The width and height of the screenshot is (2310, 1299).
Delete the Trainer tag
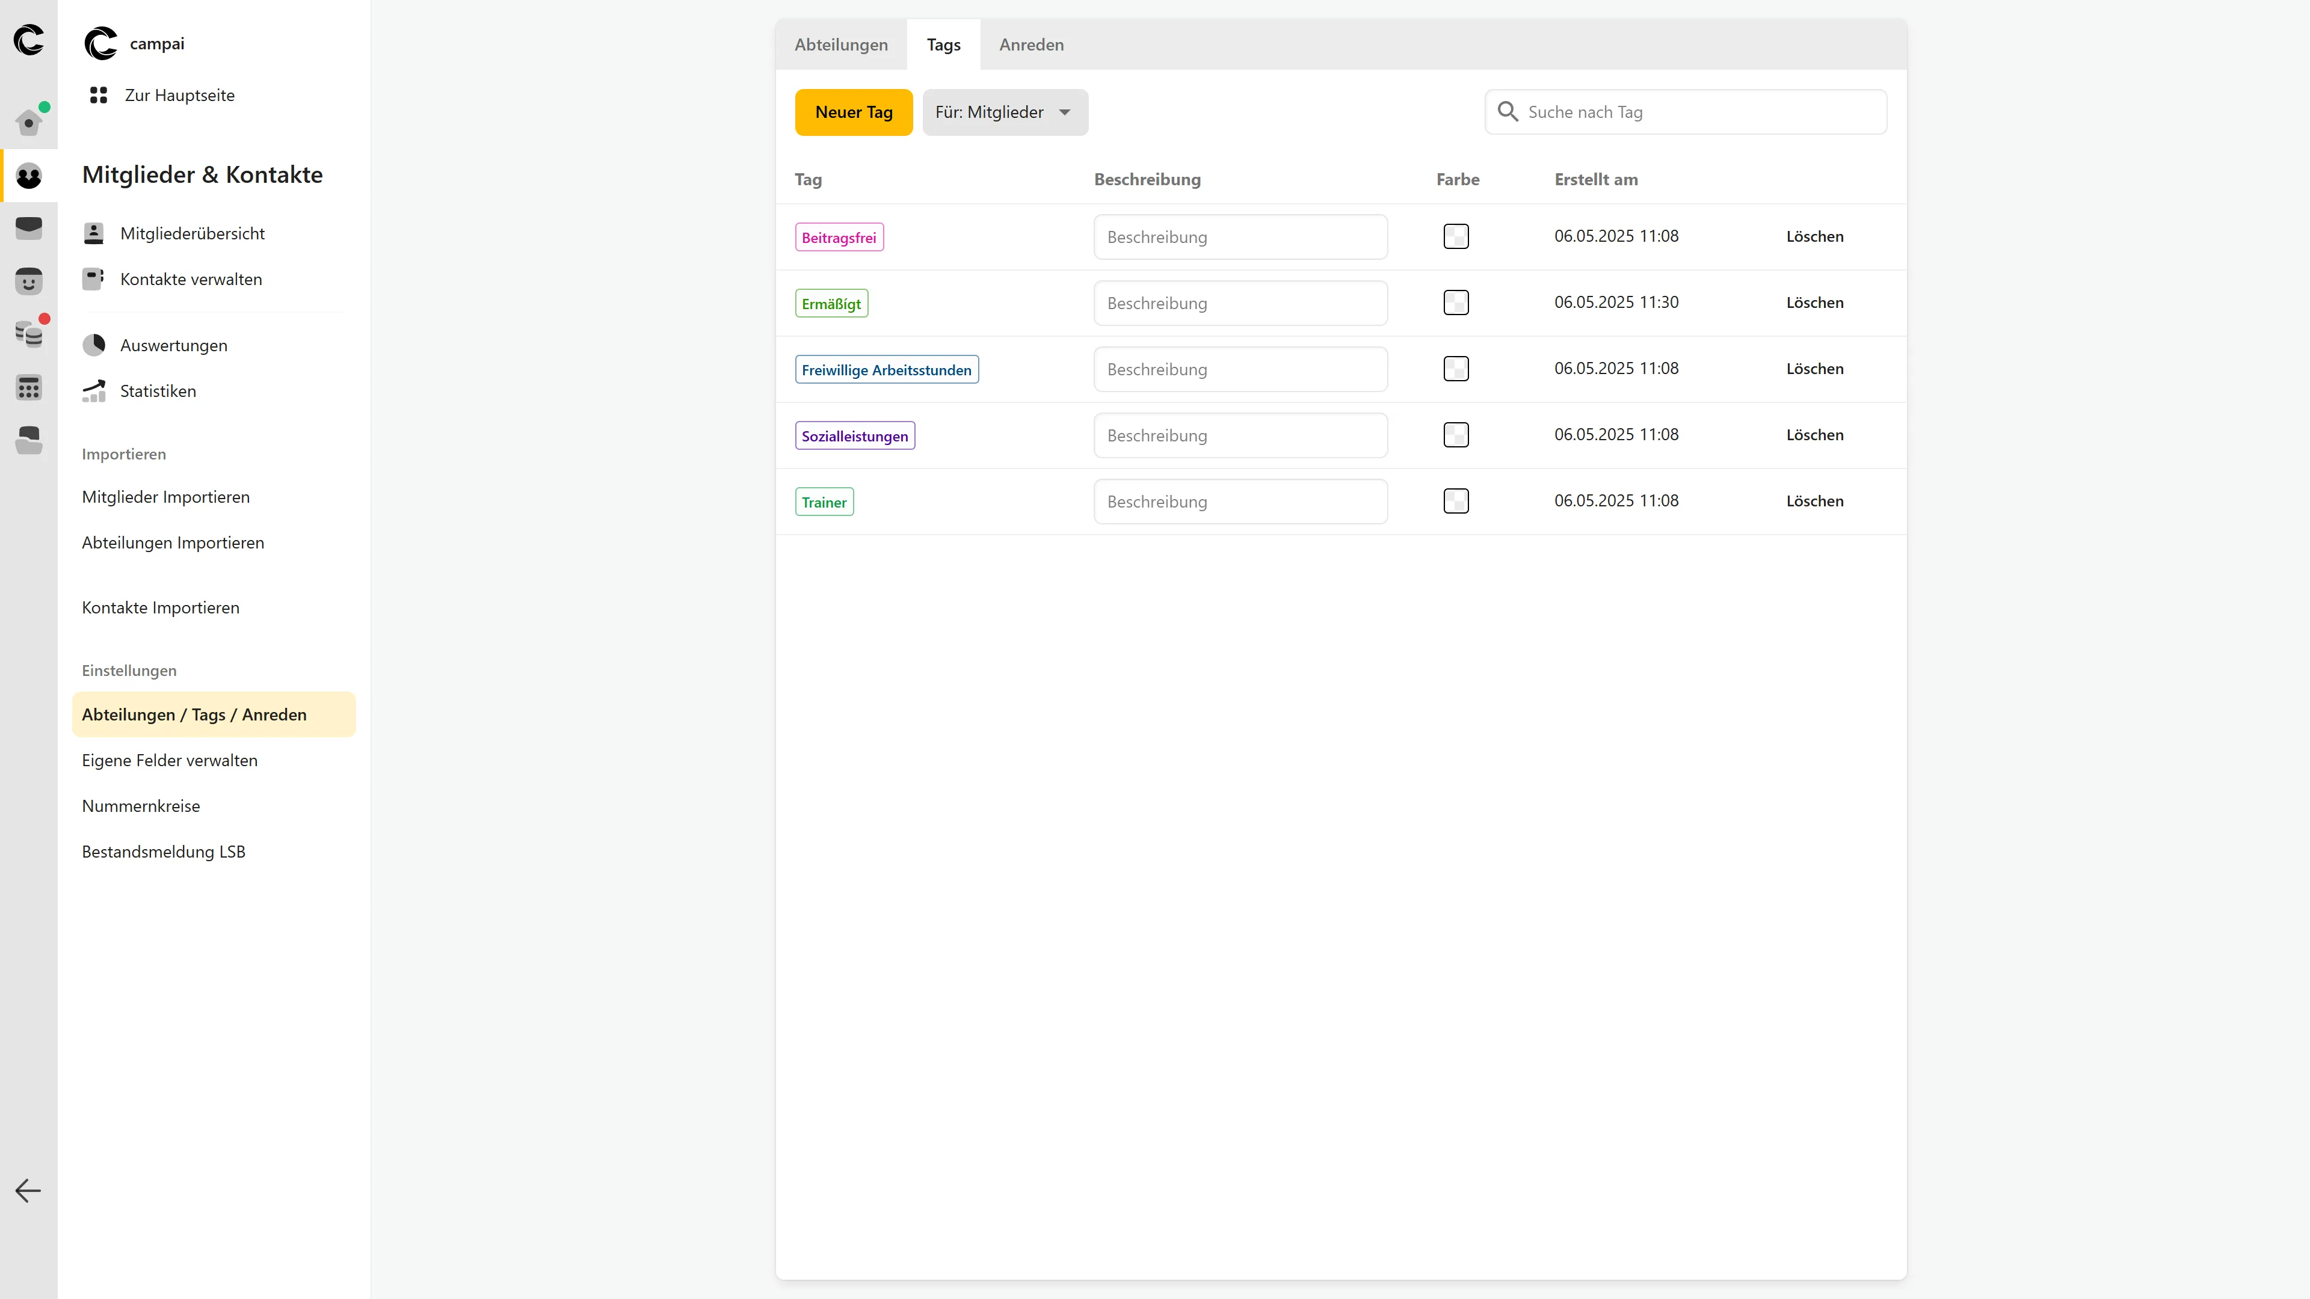click(1815, 501)
